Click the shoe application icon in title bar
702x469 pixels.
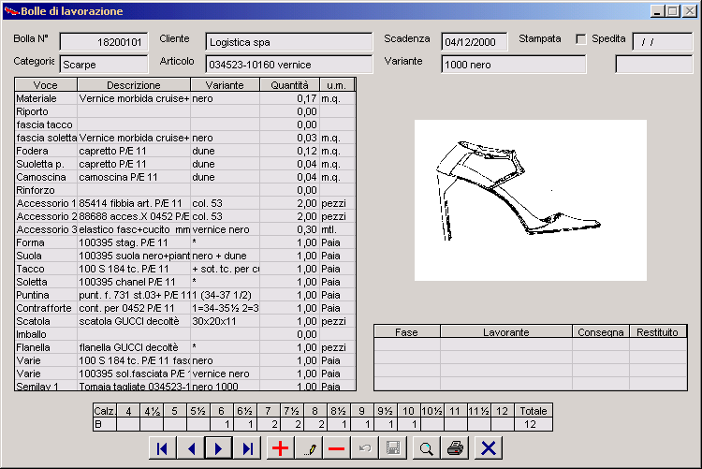coord(11,10)
